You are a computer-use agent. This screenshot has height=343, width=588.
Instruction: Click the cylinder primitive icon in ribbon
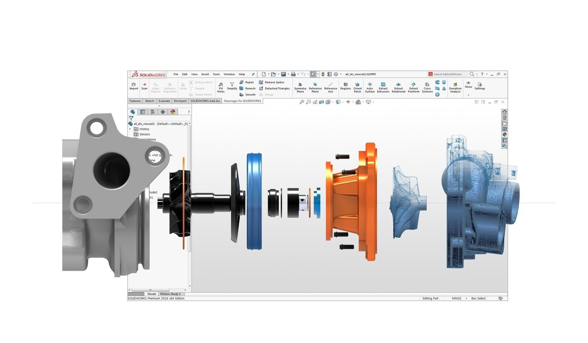click(444, 82)
